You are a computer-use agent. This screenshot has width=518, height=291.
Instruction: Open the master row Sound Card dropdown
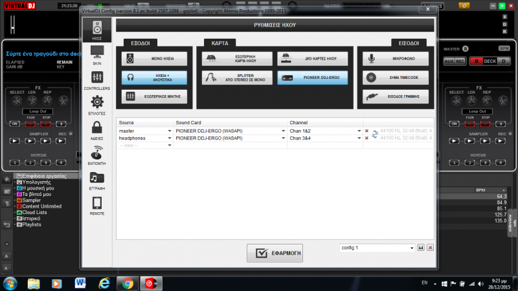[284, 131]
